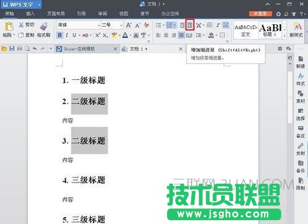Toggle Bold formatting
Screen dimensions: 308x224
[x=60, y=35]
